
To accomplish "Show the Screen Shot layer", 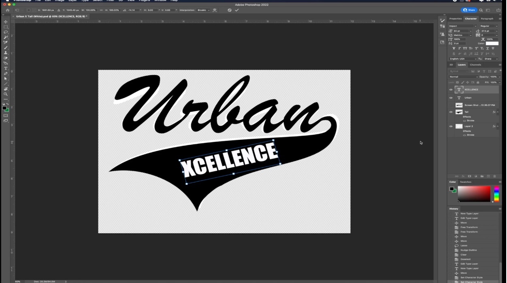I will 451,105.
